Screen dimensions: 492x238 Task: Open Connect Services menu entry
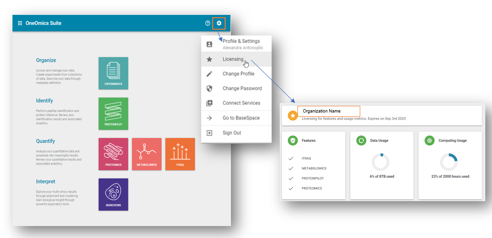tap(241, 103)
